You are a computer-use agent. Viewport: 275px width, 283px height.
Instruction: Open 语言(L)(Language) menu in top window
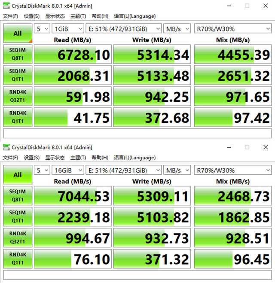coord(134,16)
